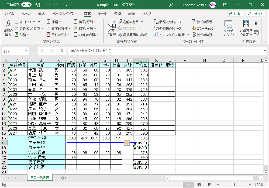
Task: Click 参照先のトレース (Trace Dependents) icon
Action: pyautogui.click(x=168, y=28)
